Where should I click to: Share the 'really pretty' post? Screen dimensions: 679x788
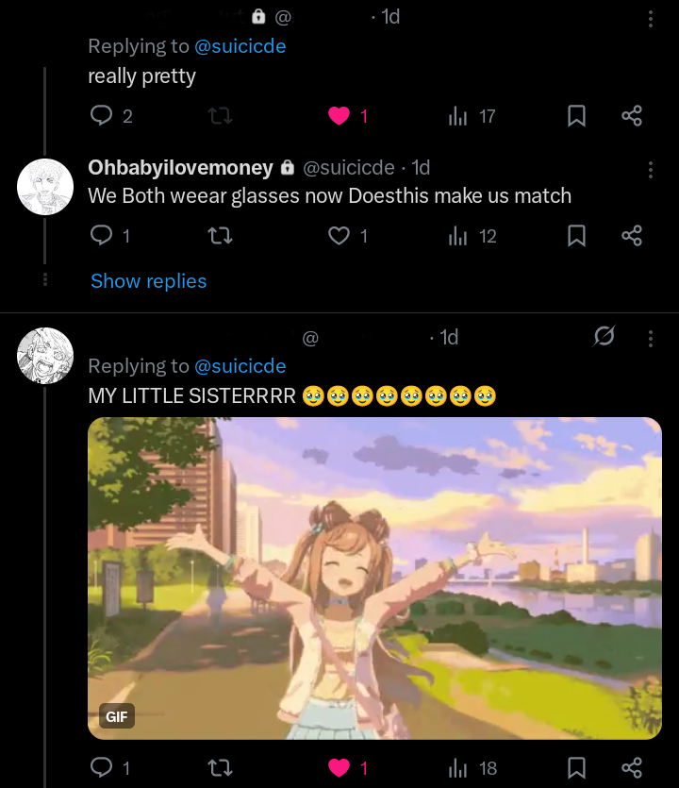(x=632, y=116)
